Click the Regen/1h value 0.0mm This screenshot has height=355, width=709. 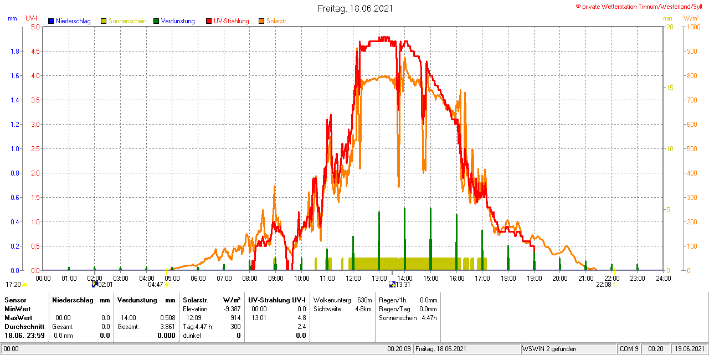pyautogui.click(x=428, y=300)
